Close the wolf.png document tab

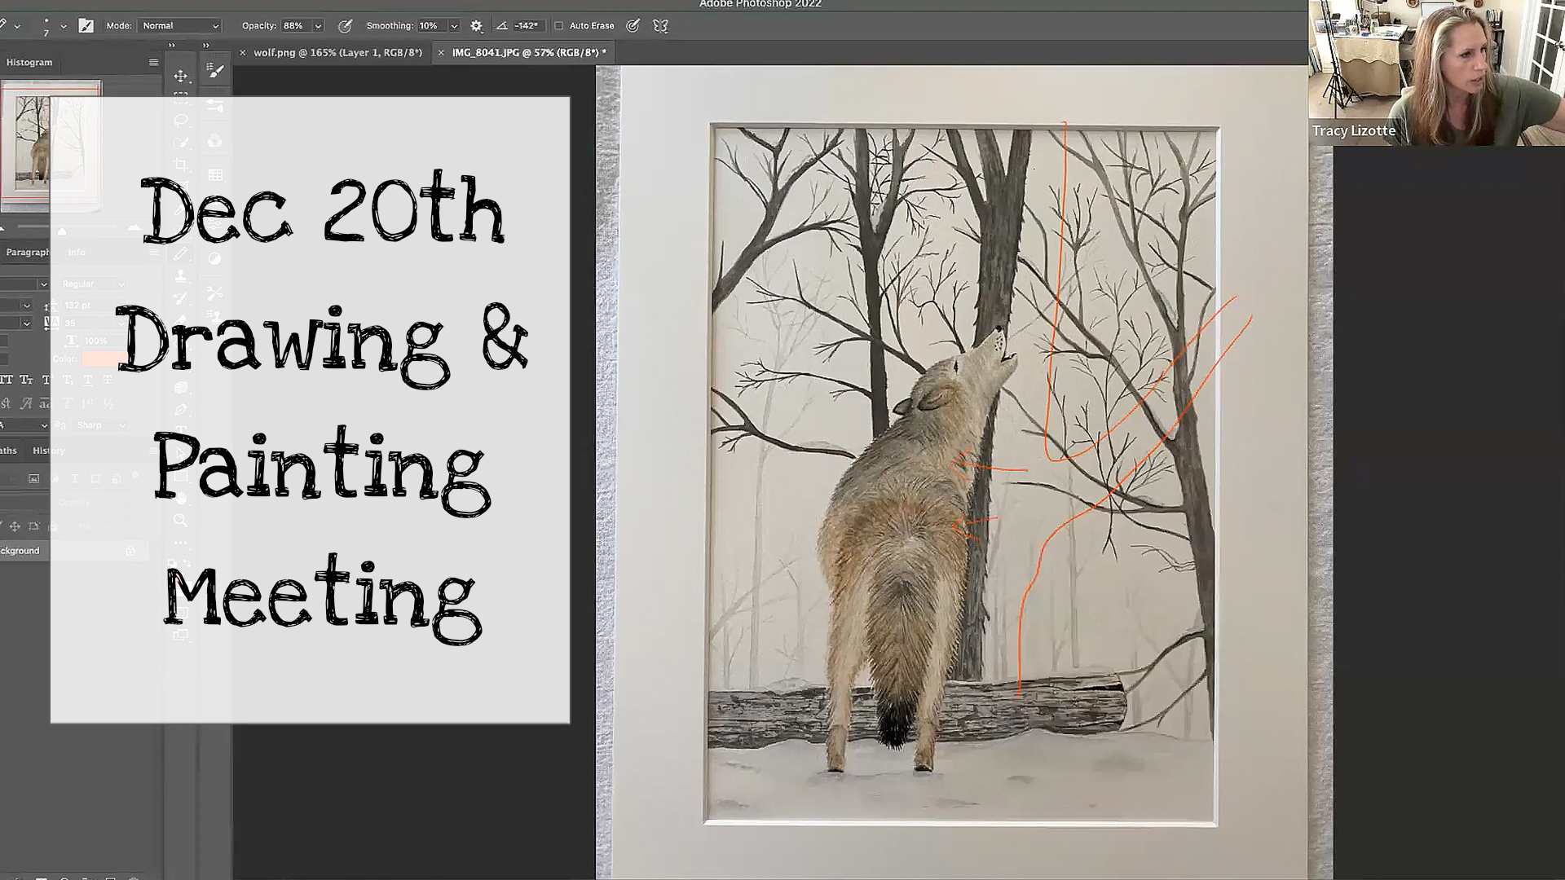coord(242,52)
